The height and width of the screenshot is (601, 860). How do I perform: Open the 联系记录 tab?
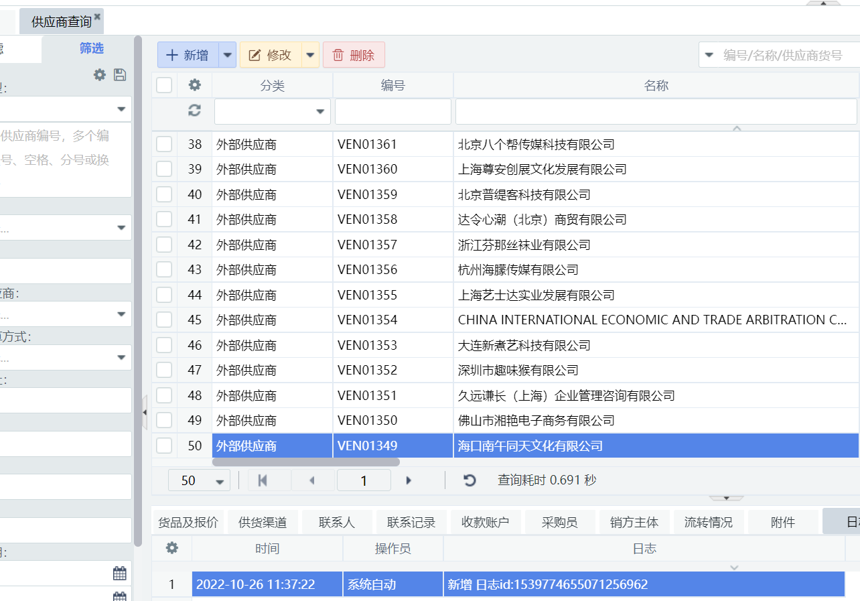[411, 523]
